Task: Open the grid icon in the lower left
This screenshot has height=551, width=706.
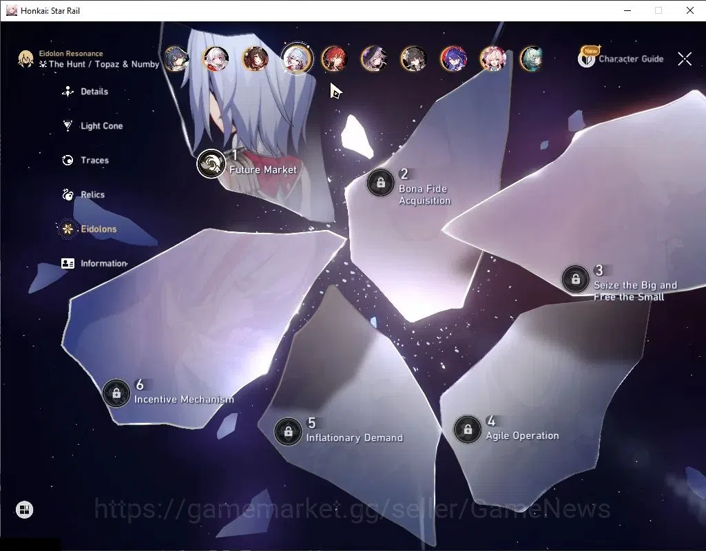Action: [24, 510]
